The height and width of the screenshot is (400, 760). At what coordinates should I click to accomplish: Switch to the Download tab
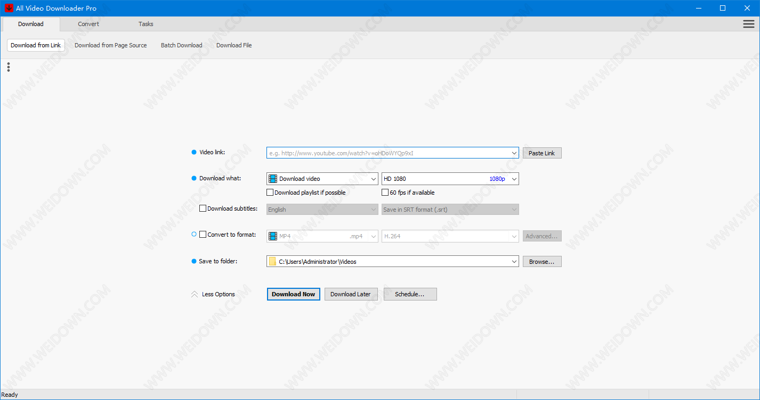click(31, 24)
